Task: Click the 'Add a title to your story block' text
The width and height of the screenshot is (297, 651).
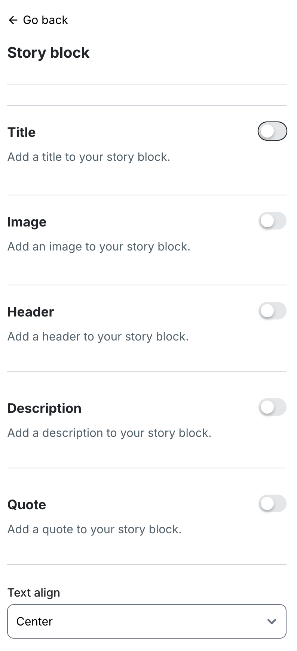Action: [x=89, y=157]
